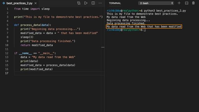199x112 pixels.
Task: Switch to the TERMINAL panel tab
Action: [x=115, y=3]
